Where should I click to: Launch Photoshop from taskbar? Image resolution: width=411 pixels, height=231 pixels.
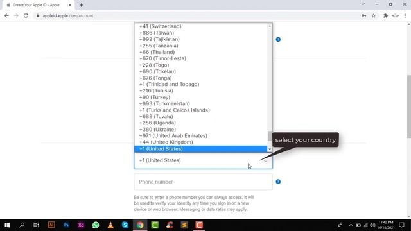click(66, 225)
